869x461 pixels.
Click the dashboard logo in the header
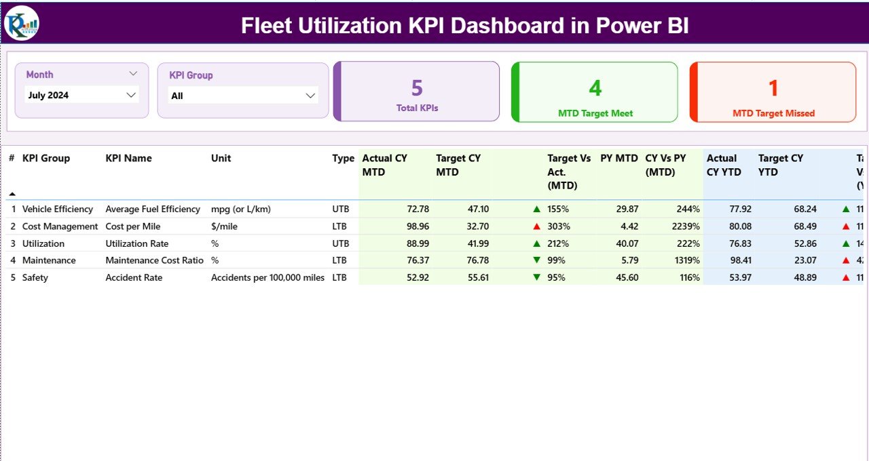pos(22,23)
